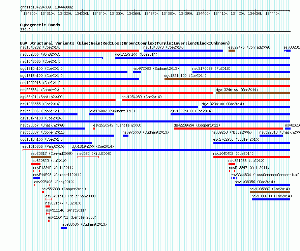This screenshot has height=251, width=300.
Task: Click the nsv1040232 (Coe2014) red variant bar
Action: [x=80, y=51]
